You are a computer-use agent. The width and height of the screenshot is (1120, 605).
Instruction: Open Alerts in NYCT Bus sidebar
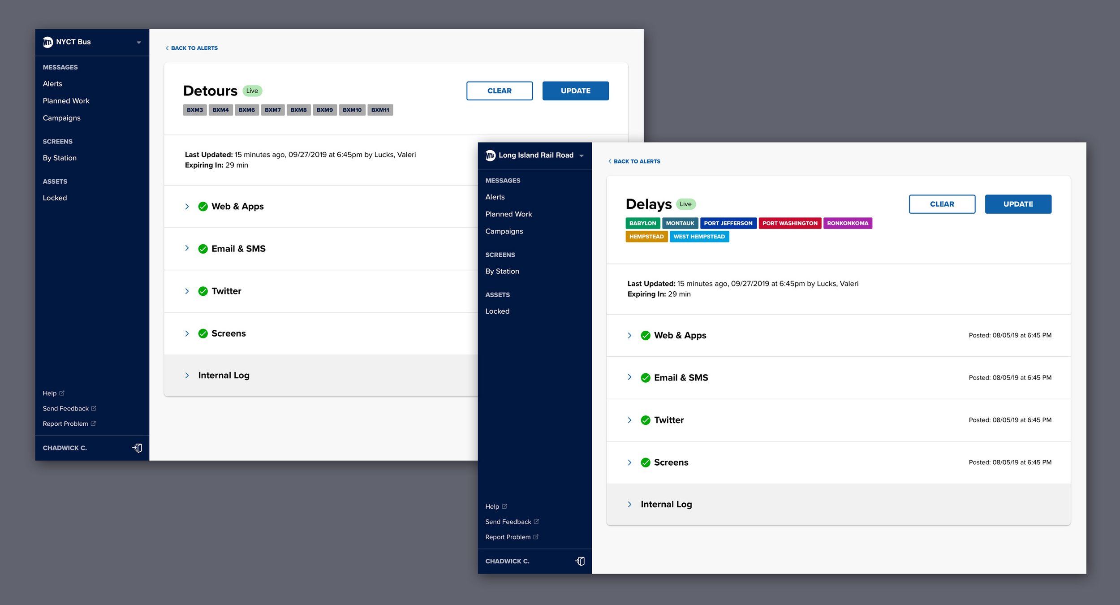point(52,84)
